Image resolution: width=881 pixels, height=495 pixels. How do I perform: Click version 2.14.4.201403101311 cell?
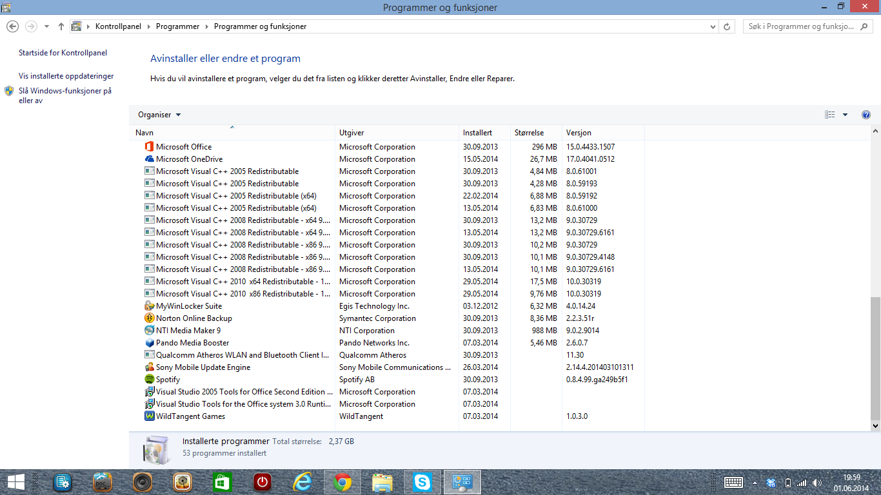600,367
